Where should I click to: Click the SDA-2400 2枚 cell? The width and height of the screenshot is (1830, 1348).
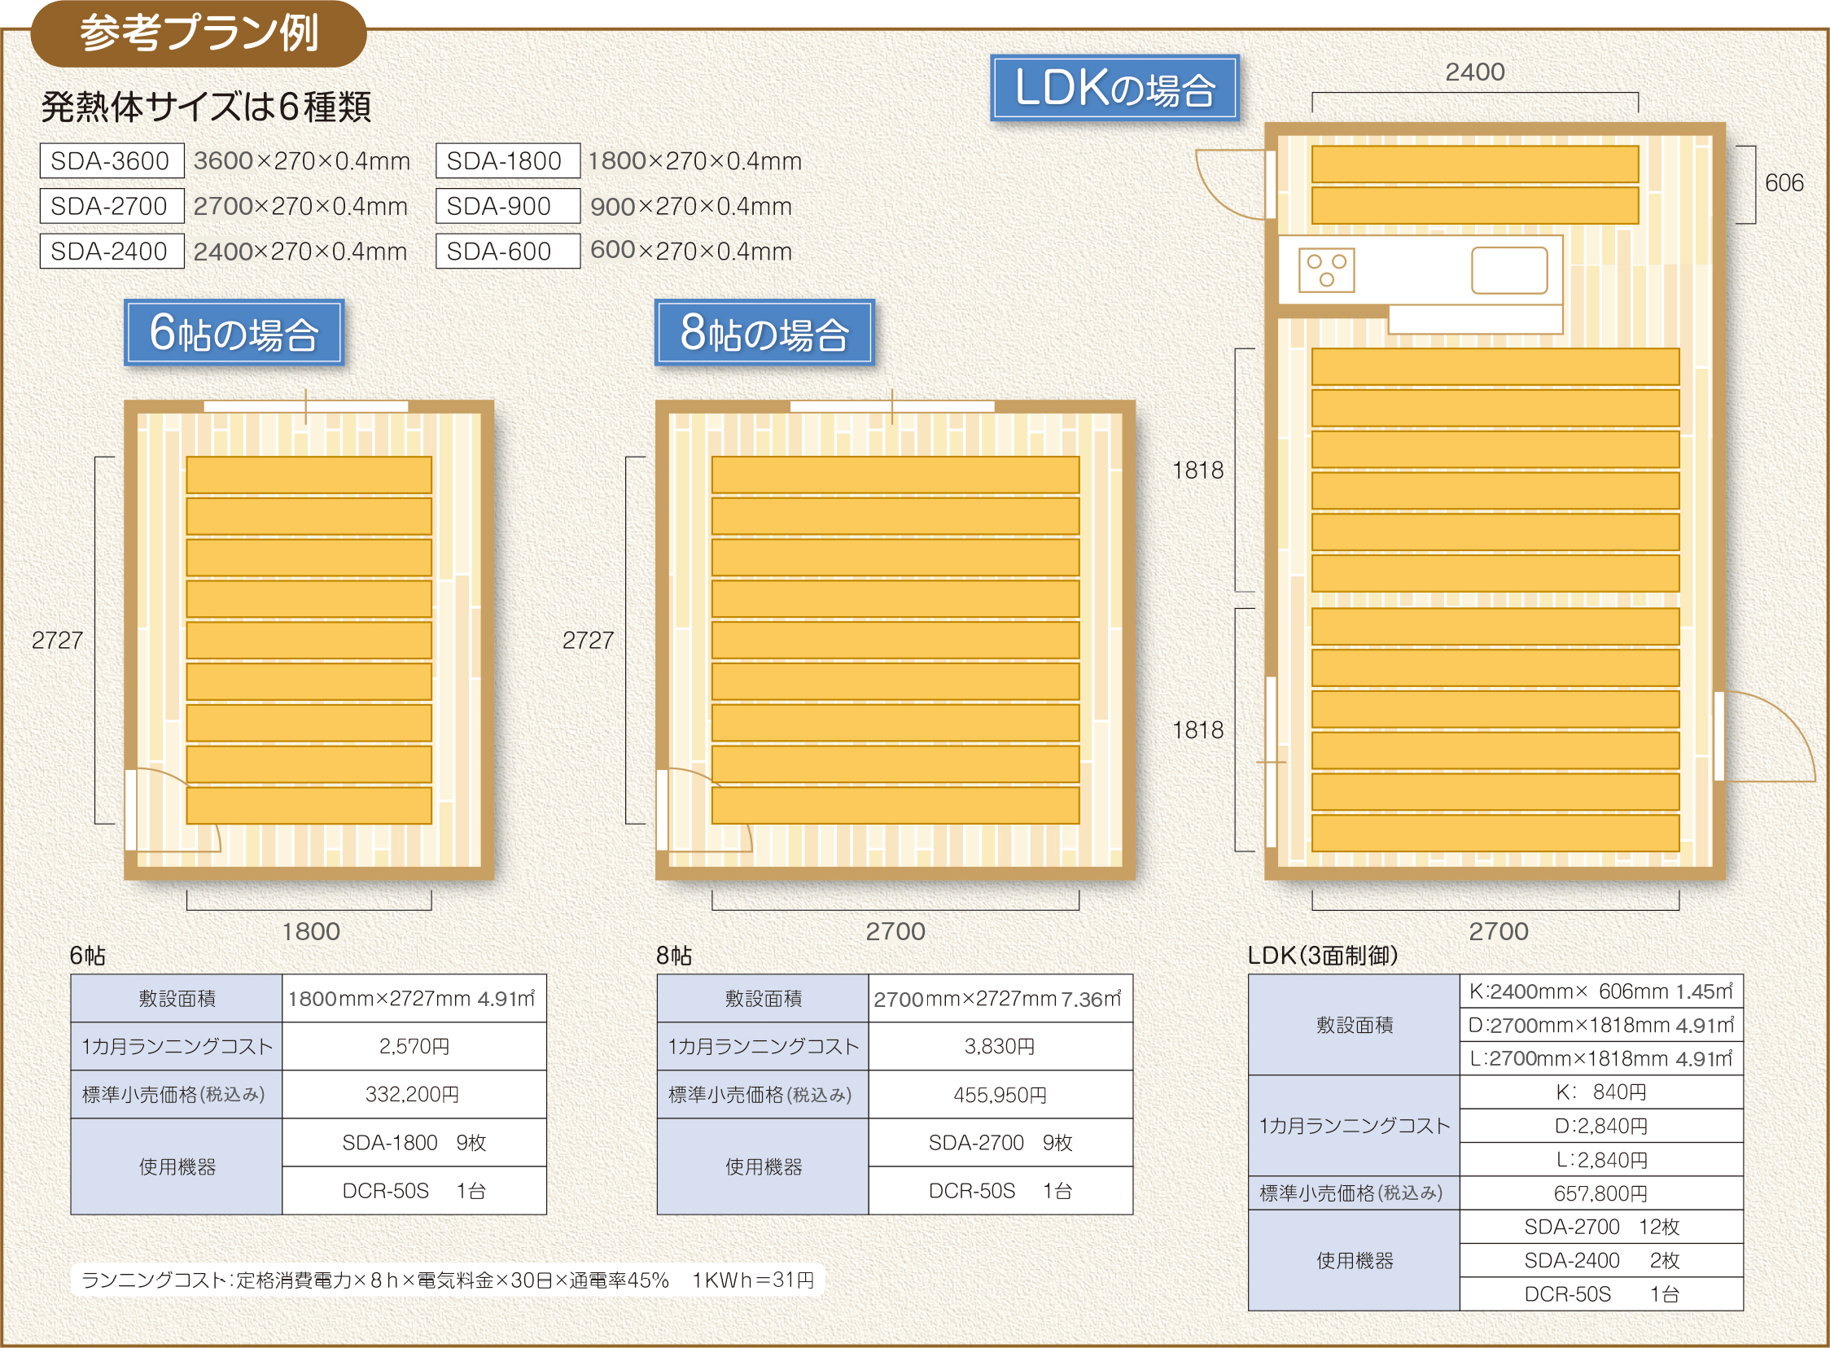[x=1601, y=1261]
